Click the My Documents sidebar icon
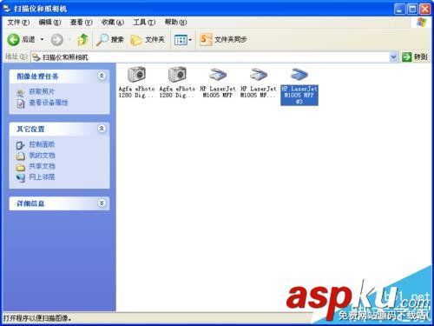 tap(20, 156)
